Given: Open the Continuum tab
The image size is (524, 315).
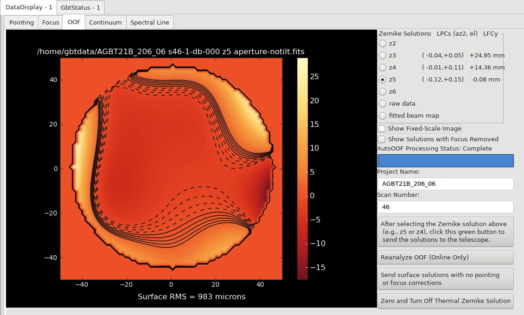Looking at the screenshot, I should click(x=105, y=22).
